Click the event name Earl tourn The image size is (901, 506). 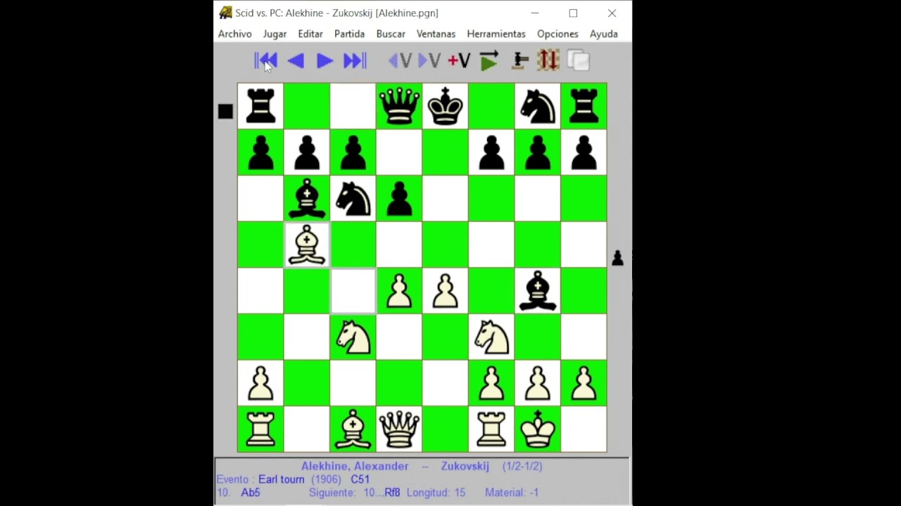pyautogui.click(x=282, y=479)
